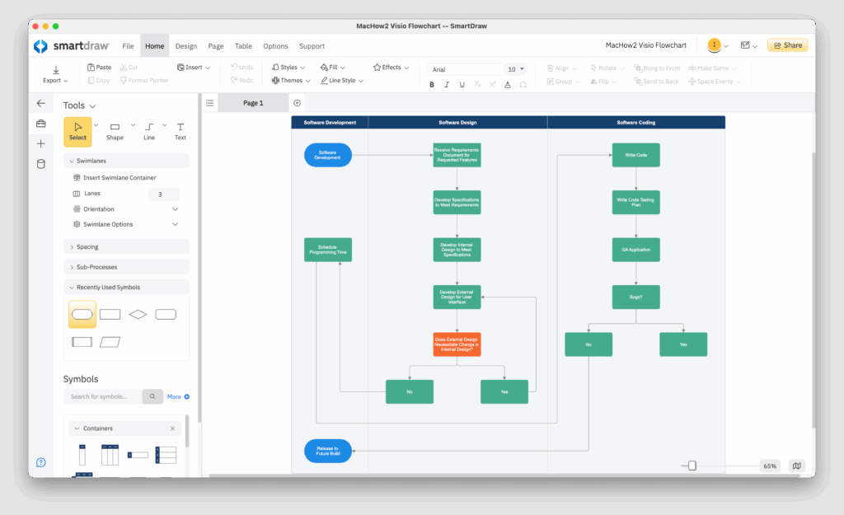
Task: Click the SmartDraw logo
Action: (72, 46)
